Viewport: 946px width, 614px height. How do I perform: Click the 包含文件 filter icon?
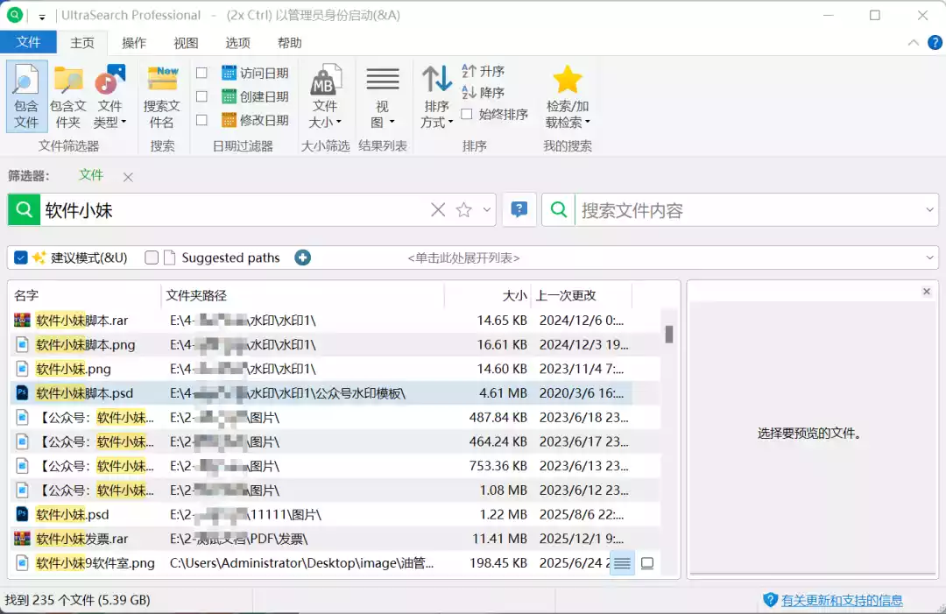(26, 95)
